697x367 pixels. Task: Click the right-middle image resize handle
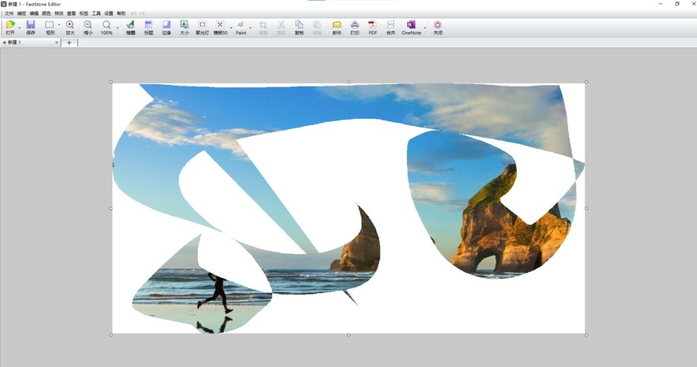[x=586, y=208]
